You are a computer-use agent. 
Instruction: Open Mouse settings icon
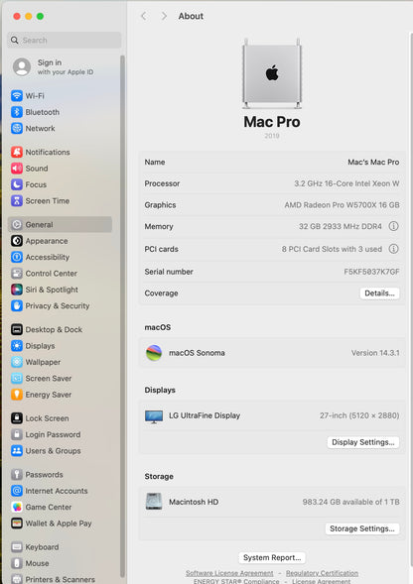pyautogui.click(x=17, y=563)
